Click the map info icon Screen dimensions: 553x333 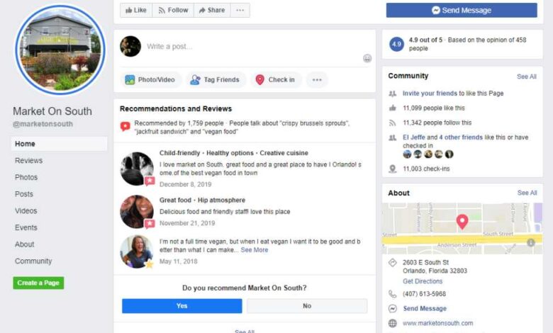coord(530,242)
